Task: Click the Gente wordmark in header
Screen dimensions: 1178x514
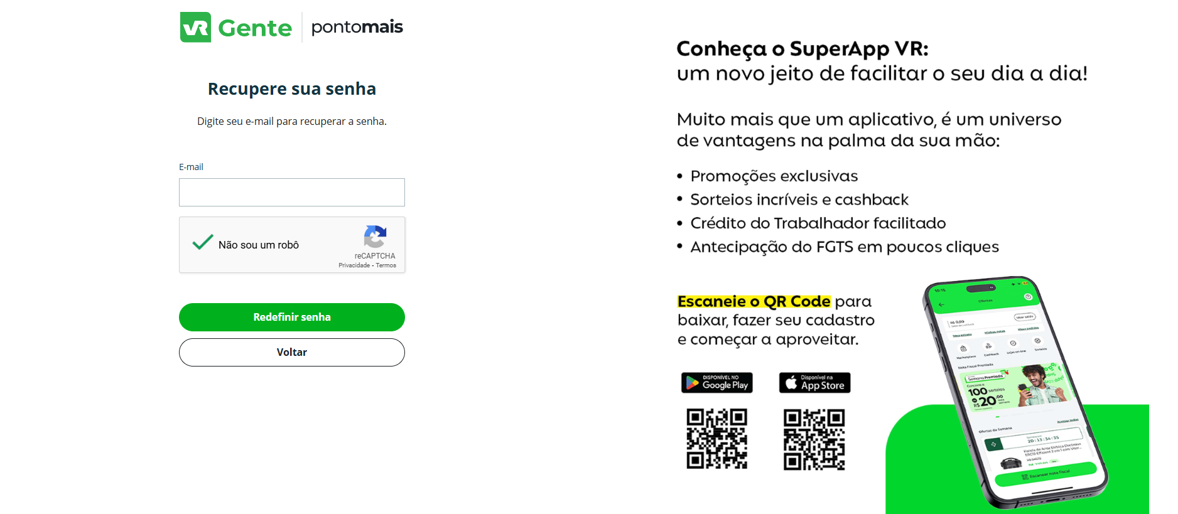Action: (x=255, y=28)
